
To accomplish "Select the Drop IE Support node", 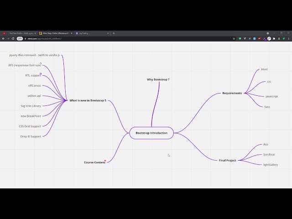I will tap(31, 136).
